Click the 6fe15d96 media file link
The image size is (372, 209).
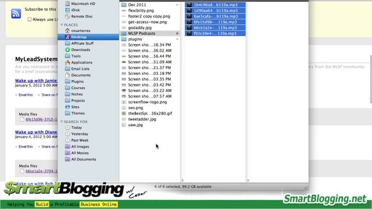coord(41,119)
